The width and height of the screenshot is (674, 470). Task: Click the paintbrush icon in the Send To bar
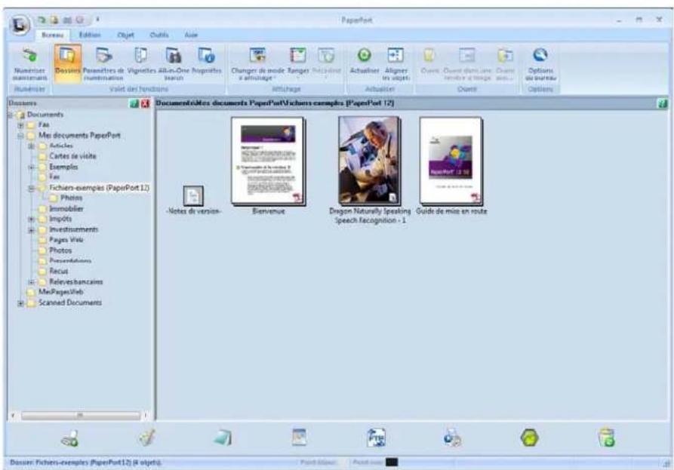pos(146,438)
